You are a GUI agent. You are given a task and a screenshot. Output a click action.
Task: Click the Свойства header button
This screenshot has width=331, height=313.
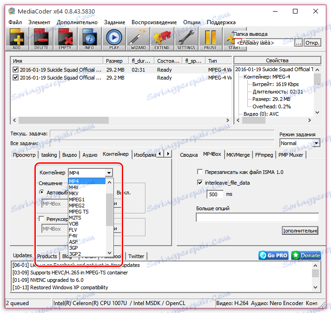(x=277, y=60)
